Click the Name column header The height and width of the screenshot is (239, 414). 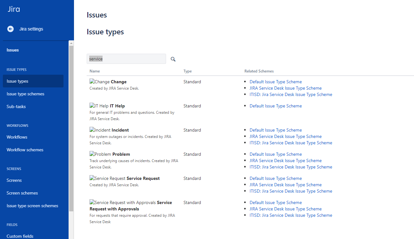(x=95, y=71)
